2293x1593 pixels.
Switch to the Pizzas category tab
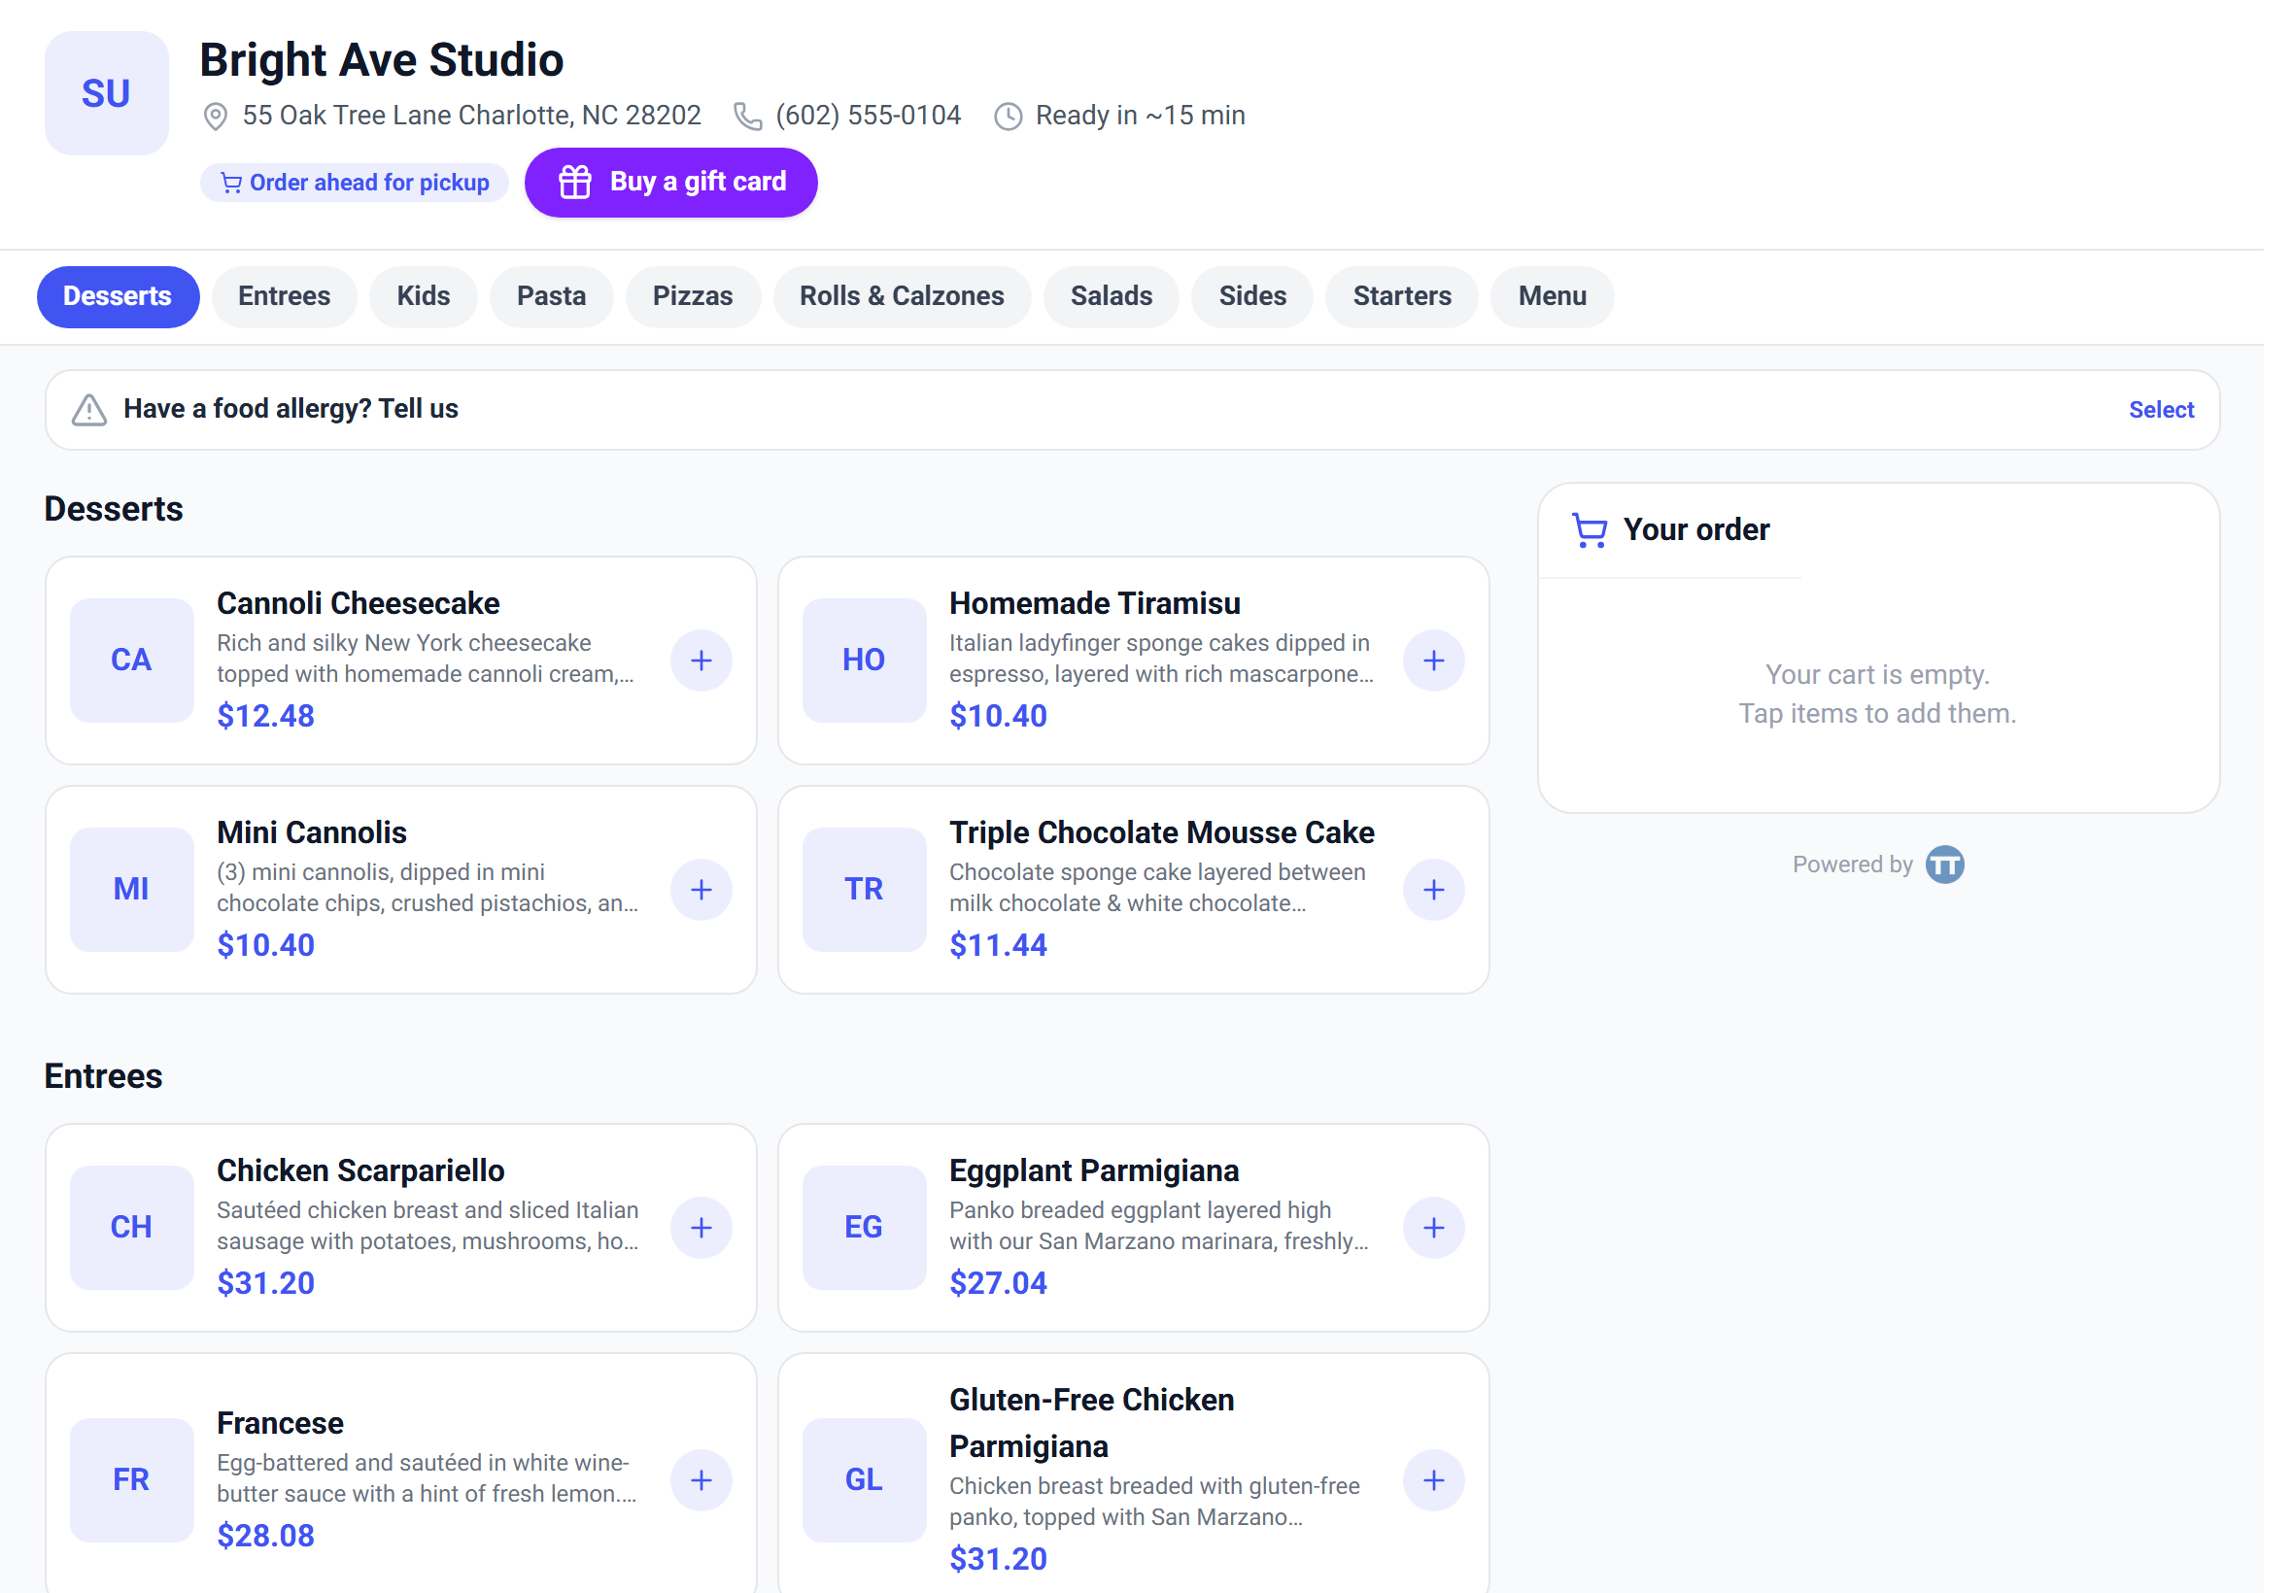tap(693, 296)
